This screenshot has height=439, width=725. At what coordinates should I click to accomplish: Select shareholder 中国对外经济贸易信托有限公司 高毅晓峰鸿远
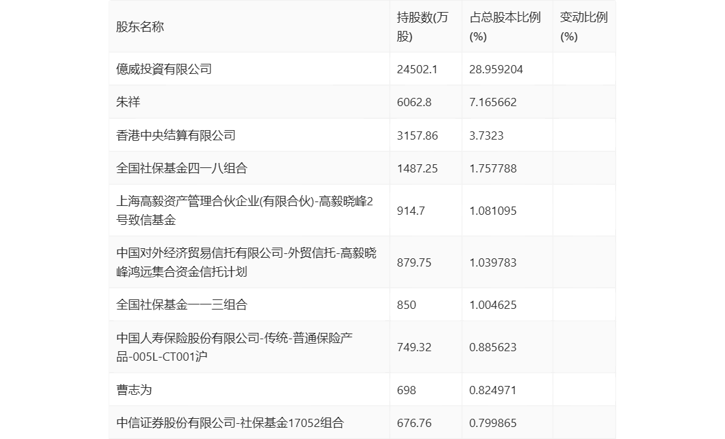(x=246, y=262)
